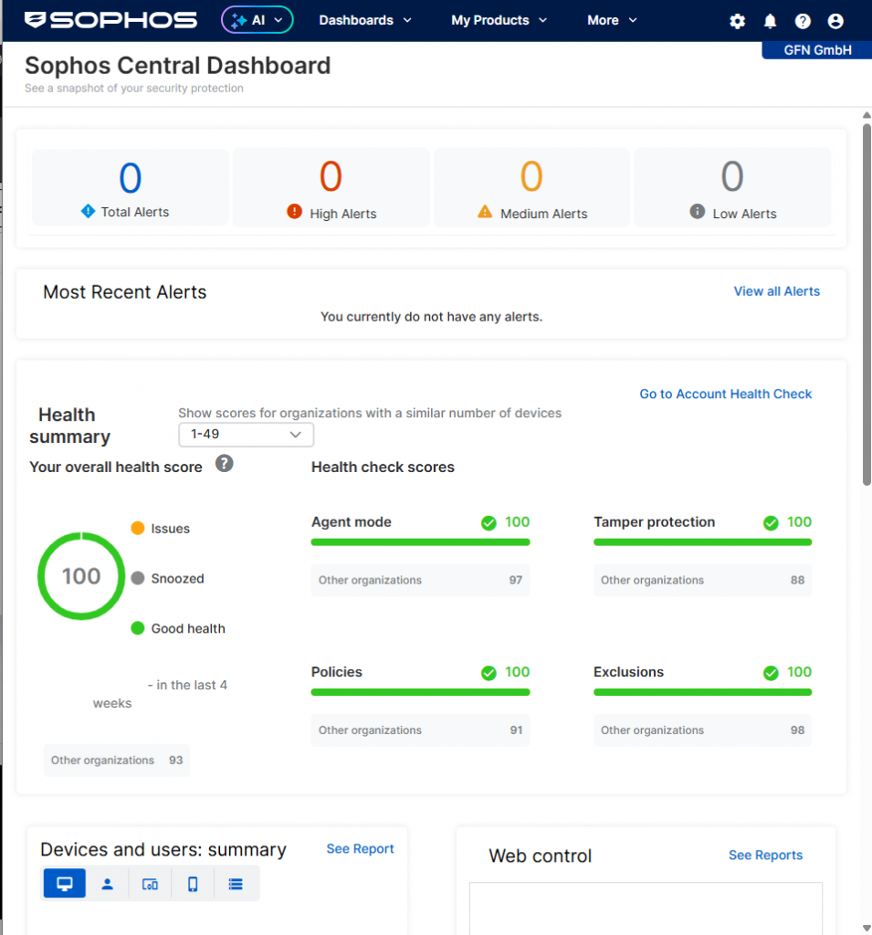
Task: Switch devices summary to users icon
Action: point(108,884)
